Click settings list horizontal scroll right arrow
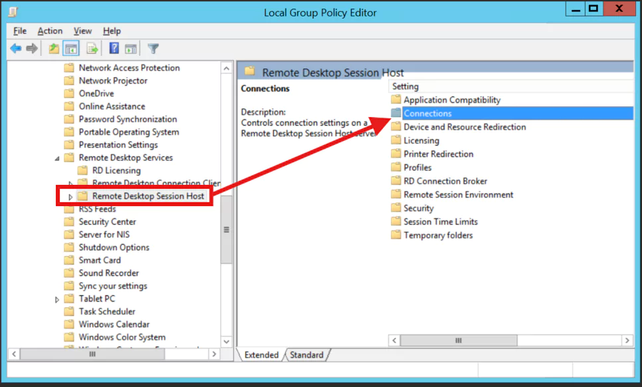The width and height of the screenshot is (642, 387). coord(627,340)
